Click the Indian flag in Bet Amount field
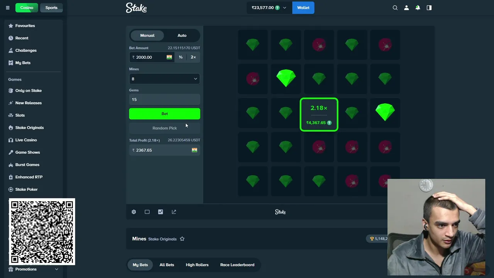 [169, 57]
